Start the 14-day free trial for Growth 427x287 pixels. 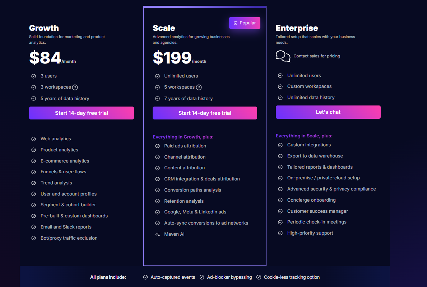82,113
